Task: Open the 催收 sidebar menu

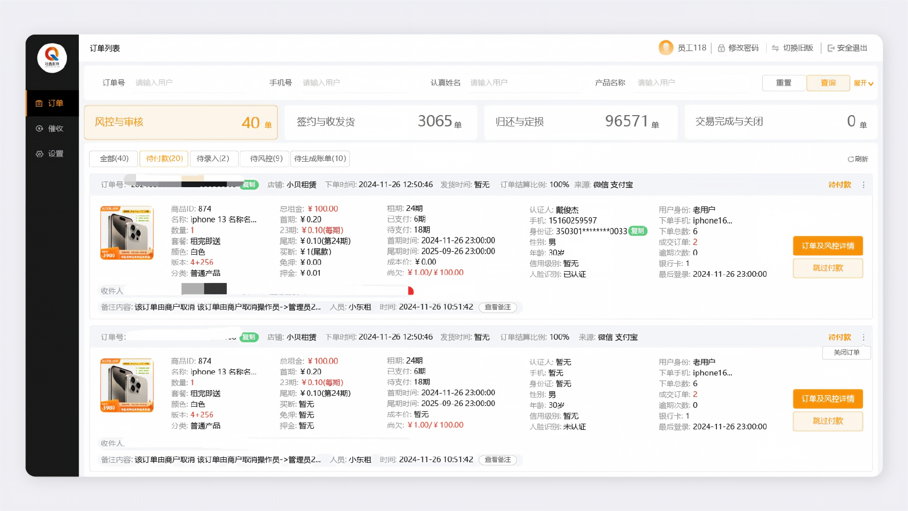Action: click(52, 129)
